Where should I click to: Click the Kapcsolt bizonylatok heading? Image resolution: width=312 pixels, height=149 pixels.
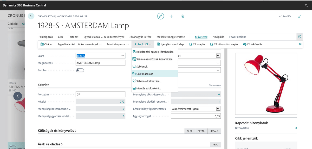coord(251,123)
